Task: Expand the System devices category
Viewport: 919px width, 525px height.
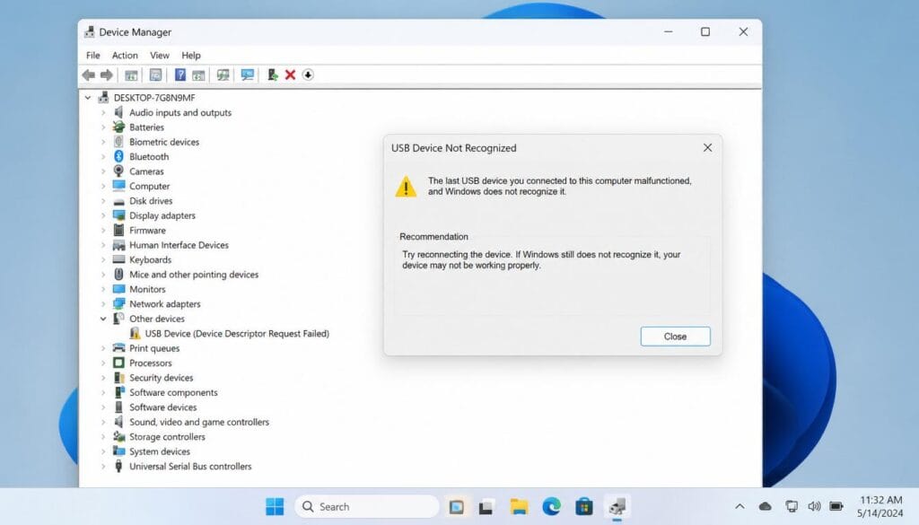Action: 103,451
